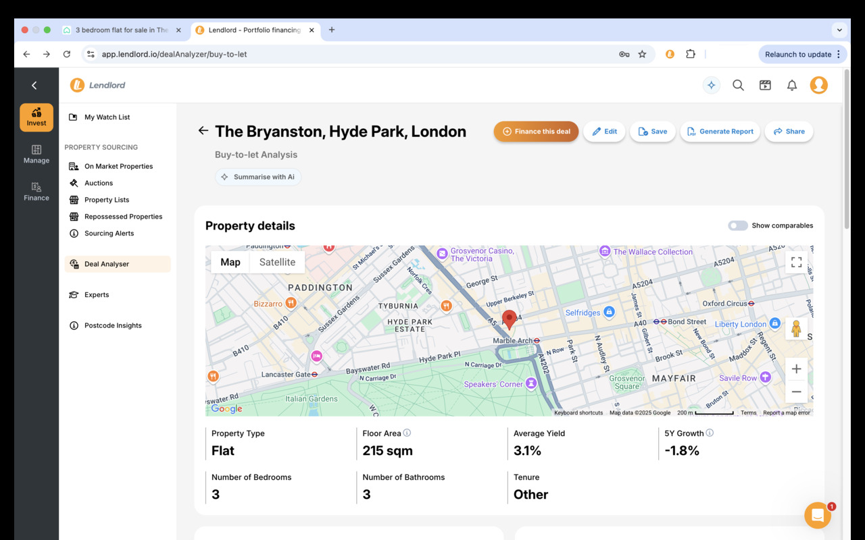865x540 pixels.
Task: Collapse the navigation sidebar with the chevron
Action: pos(34,85)
